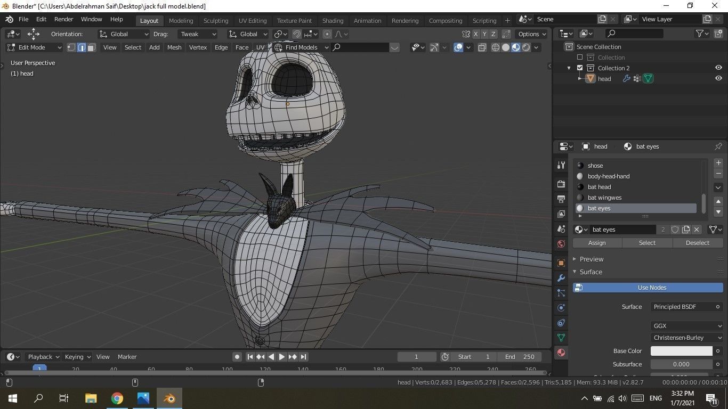Click the Assign button
This screenshot has height=409, width=728.
pyautogui.click(x=597, y=243)
